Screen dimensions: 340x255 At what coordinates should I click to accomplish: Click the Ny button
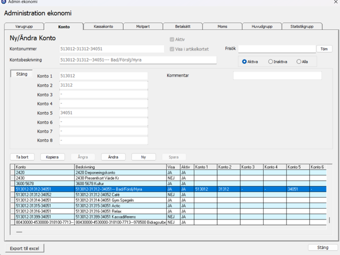[143, 157]
